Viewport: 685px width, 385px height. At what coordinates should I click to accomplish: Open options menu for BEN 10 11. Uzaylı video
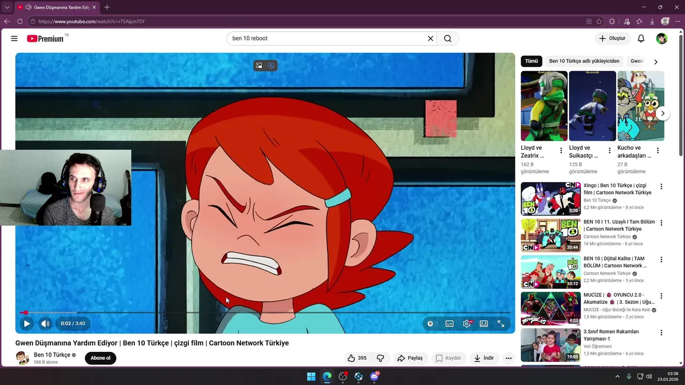[661, 223]
